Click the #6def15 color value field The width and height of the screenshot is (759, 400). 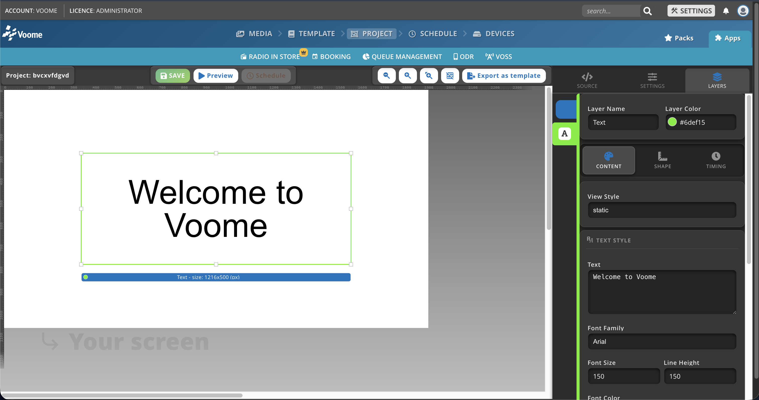pos(701,122)
